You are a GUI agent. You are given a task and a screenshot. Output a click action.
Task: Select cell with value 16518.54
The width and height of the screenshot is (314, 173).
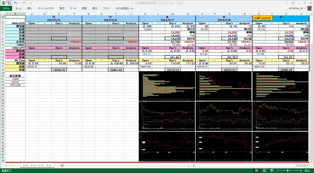point(173,70)
